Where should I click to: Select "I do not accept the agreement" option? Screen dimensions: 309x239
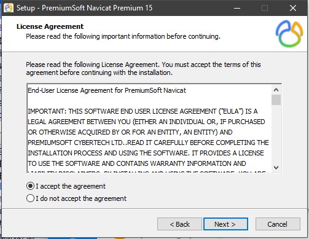point(30,198)
